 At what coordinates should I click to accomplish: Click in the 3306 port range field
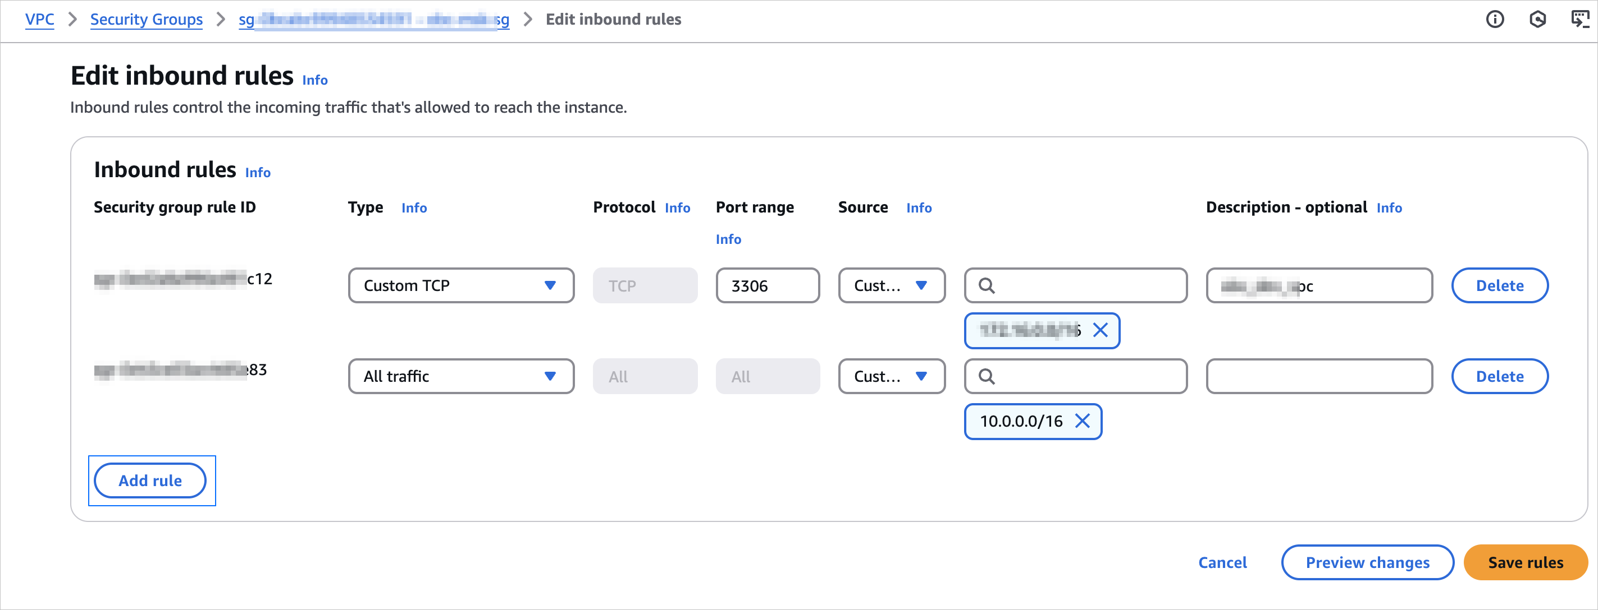click(767, 285)
